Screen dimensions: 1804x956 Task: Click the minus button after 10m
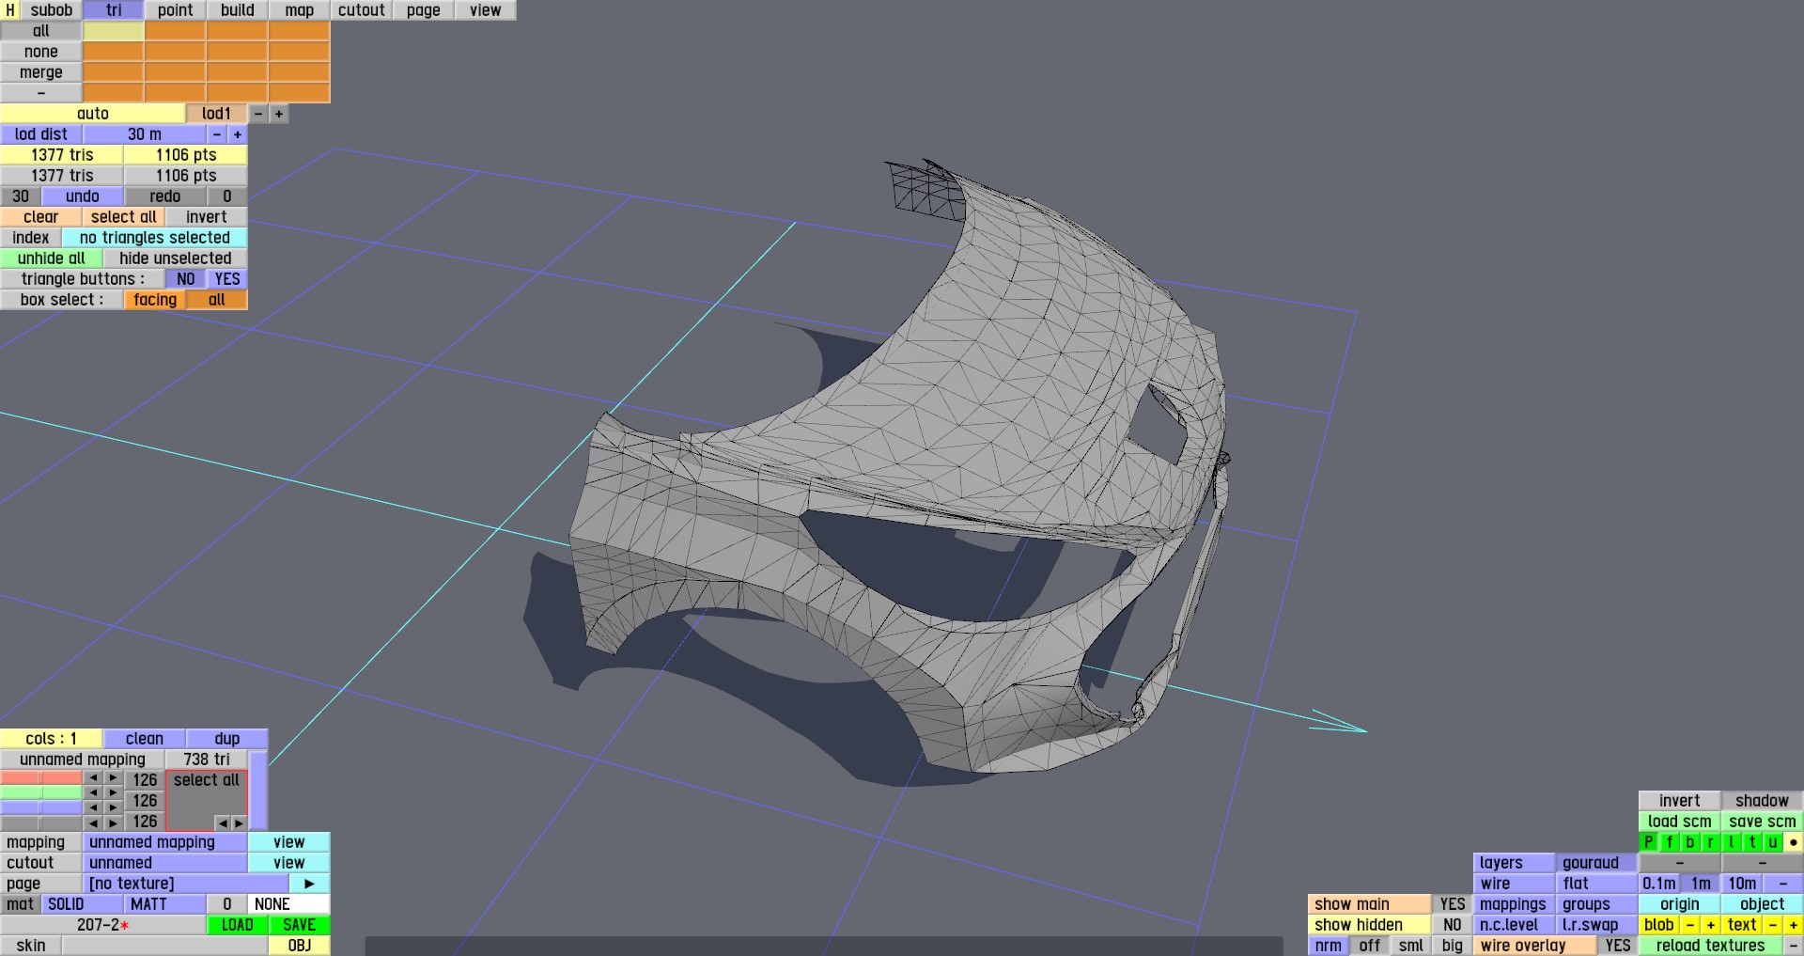click(1783, 884)
